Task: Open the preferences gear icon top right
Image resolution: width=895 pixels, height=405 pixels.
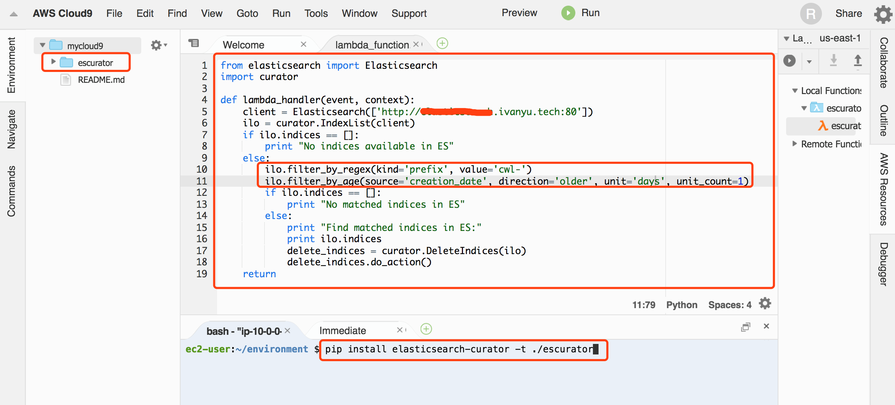Action: pyautogui.click(x=882, y=14)
